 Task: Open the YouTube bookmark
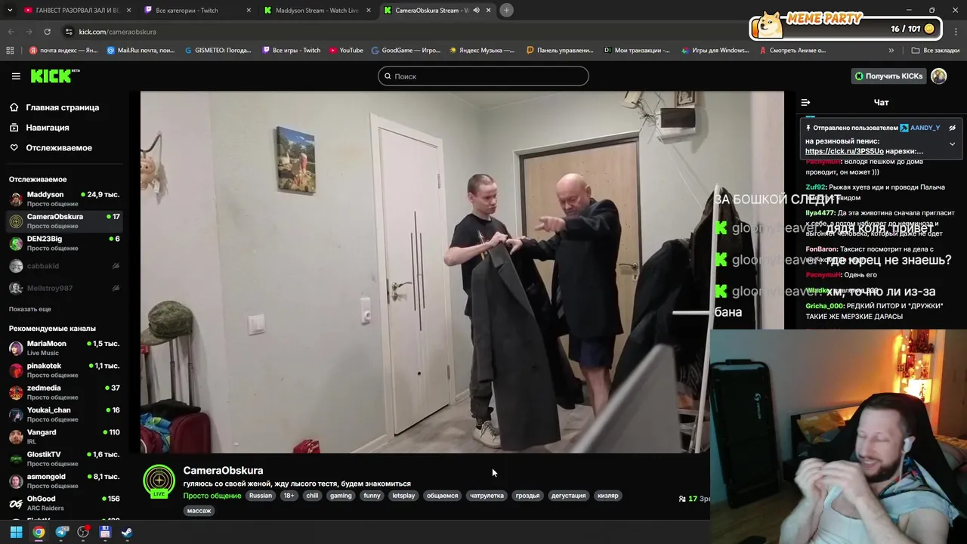coord(345,51)
